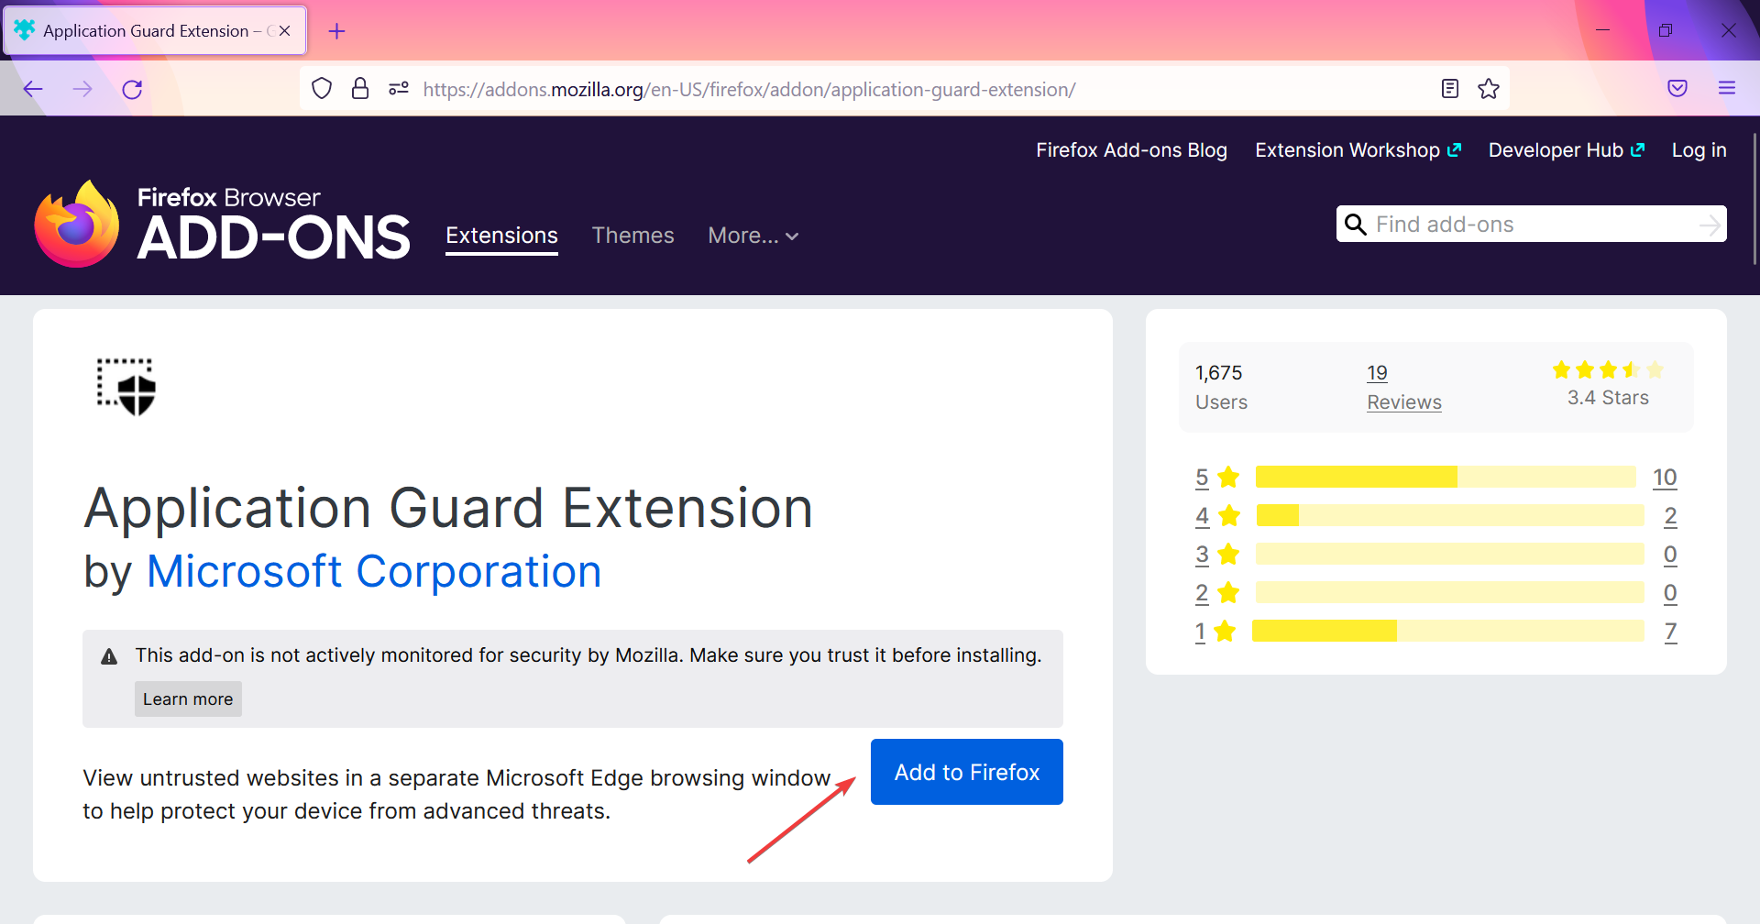The height and width of the screenshot is (924, 1760).
Task: Click the Add to Firefox button
Action: [x=966, y=772]
